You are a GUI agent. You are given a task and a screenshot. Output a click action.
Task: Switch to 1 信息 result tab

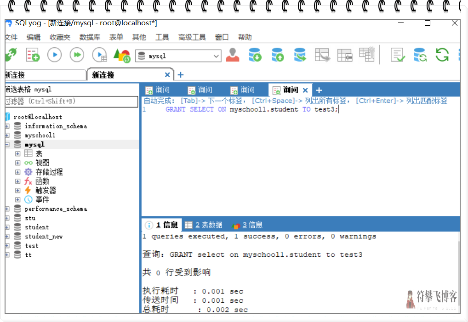click(162, 225)
